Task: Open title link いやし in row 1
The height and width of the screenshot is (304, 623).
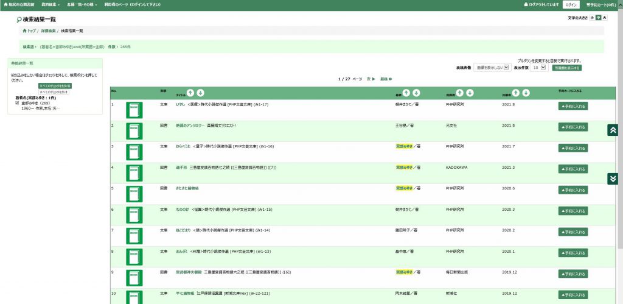Action: coord(180,104)
